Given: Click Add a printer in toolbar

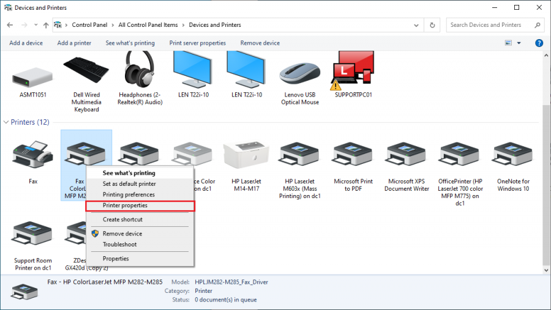Looking at the screenshot, I should click(74, 43).
